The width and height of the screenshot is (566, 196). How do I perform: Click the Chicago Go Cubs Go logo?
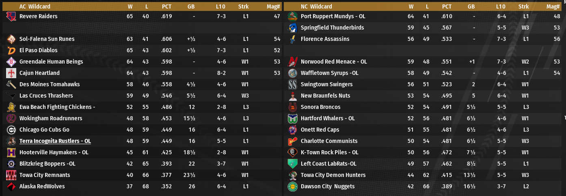tap(11, 130)
